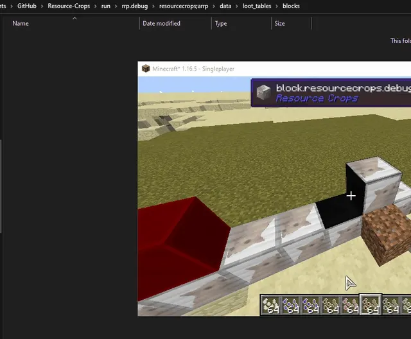Screen dimensions: 411x339
Task: Select the first hotbar slot seed item
Action: tap(271, 305)
